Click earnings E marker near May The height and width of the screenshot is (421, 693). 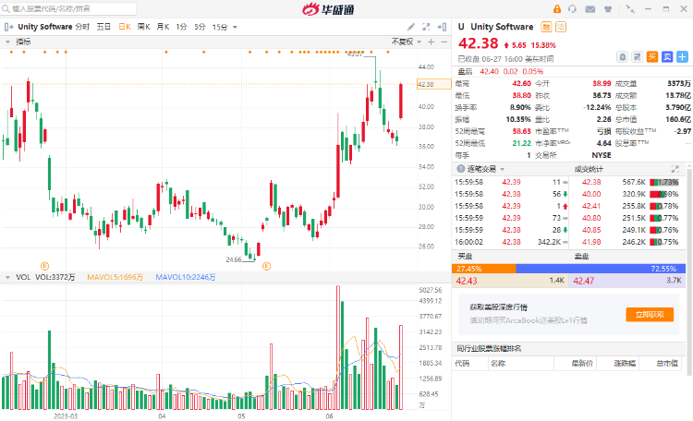(x=266, y=266)
